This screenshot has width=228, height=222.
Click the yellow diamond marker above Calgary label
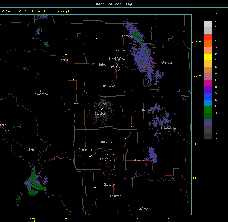(x=107, y=155)
